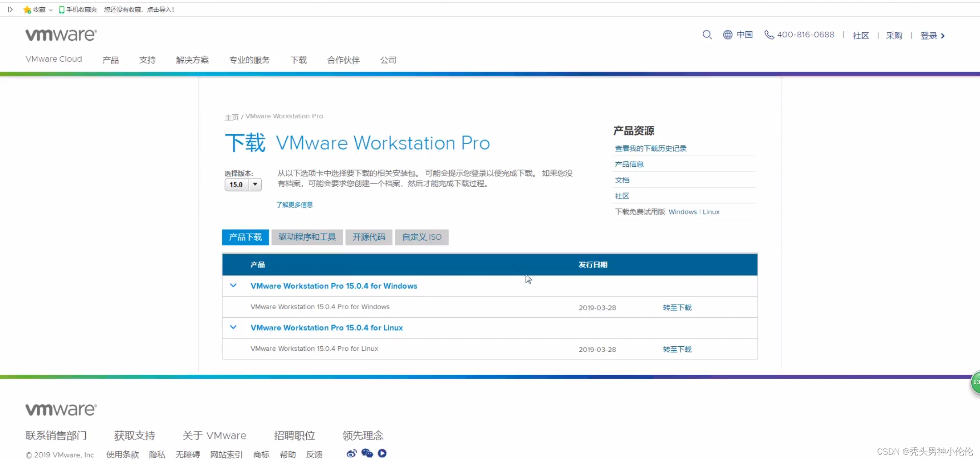This screenshot has width=980, height=460.
Task: Click the 2019-03-28 date in the Windows row
Action: pyautogui.click(x=597, y=308)
